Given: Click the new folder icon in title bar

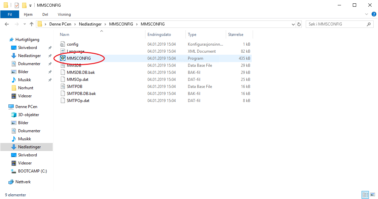Looking at the screenshot, I should point(24,5).
